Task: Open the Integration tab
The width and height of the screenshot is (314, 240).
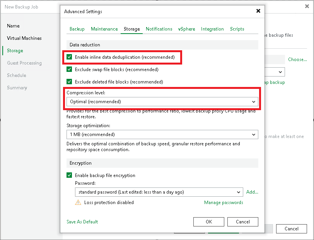Action: [212, 29]
